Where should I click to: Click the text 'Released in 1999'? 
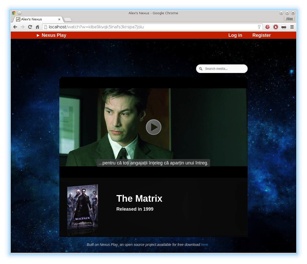point(135,209)
